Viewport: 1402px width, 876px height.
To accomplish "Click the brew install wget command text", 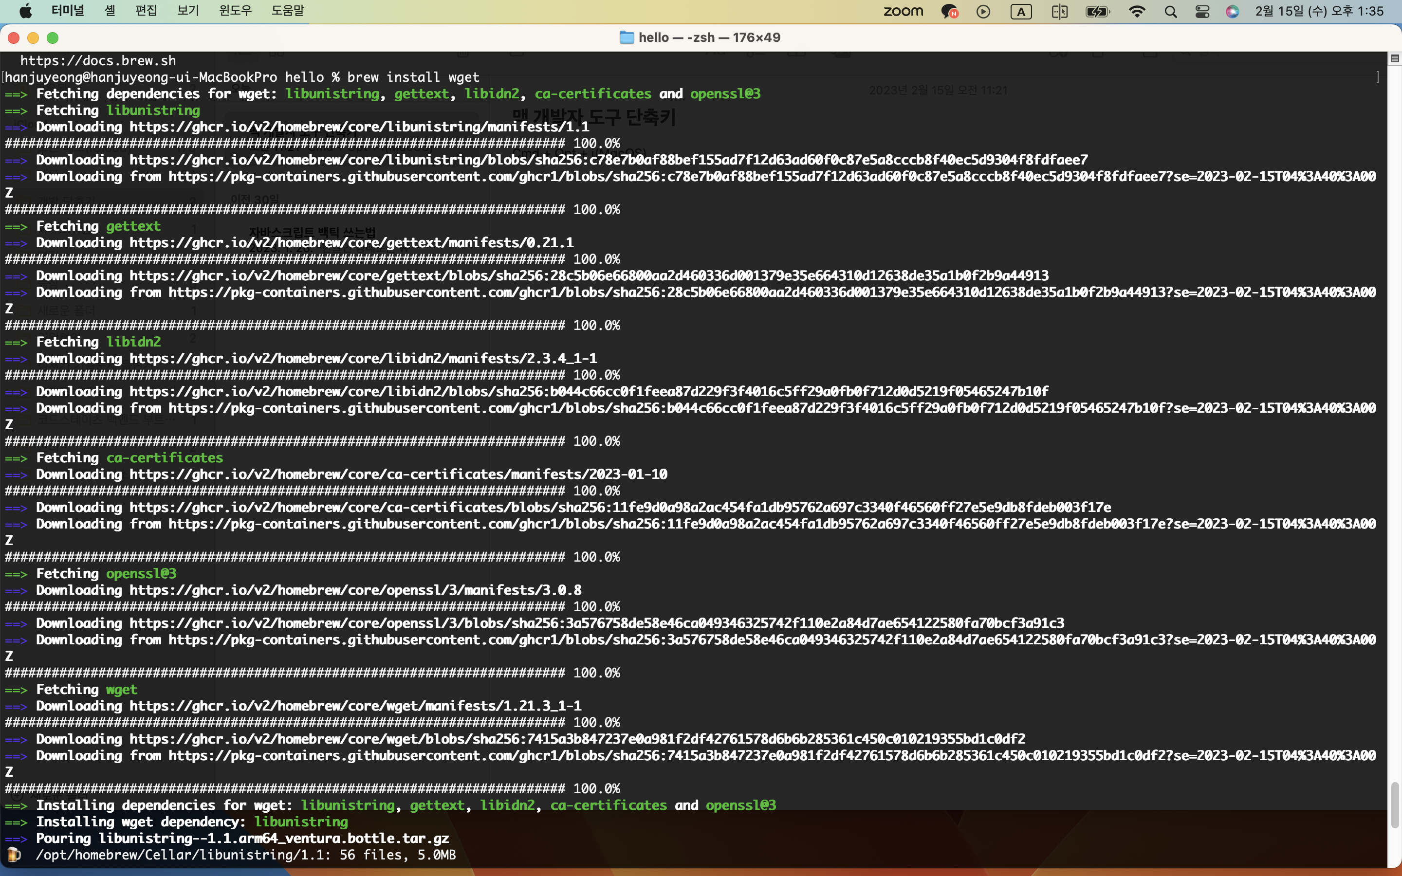I will (x=413, y=77).
